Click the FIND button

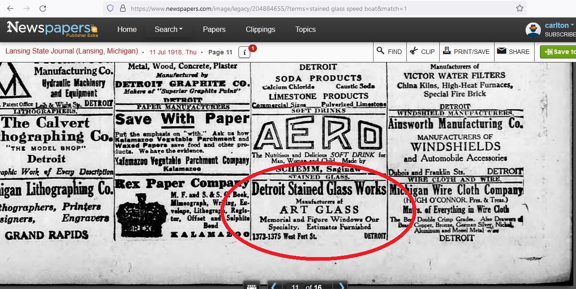[389, 52]
